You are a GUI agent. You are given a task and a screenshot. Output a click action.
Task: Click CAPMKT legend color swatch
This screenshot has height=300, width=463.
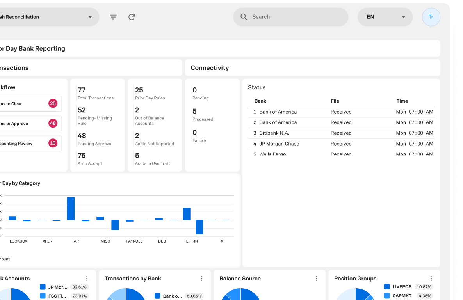pyautogui.click(x=387, y=296)
